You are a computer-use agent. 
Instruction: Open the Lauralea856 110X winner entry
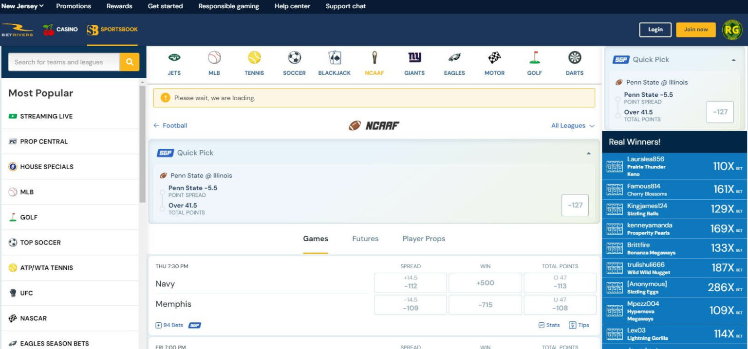coord(674,166)
